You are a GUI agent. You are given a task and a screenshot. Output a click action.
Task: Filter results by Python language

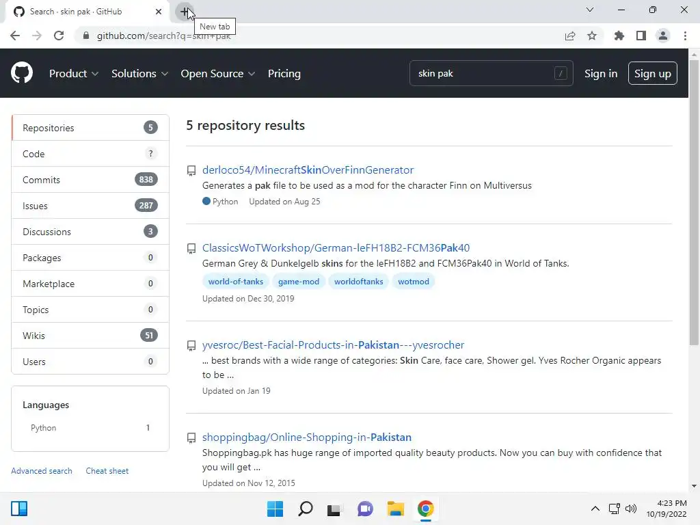click(90, 428)
